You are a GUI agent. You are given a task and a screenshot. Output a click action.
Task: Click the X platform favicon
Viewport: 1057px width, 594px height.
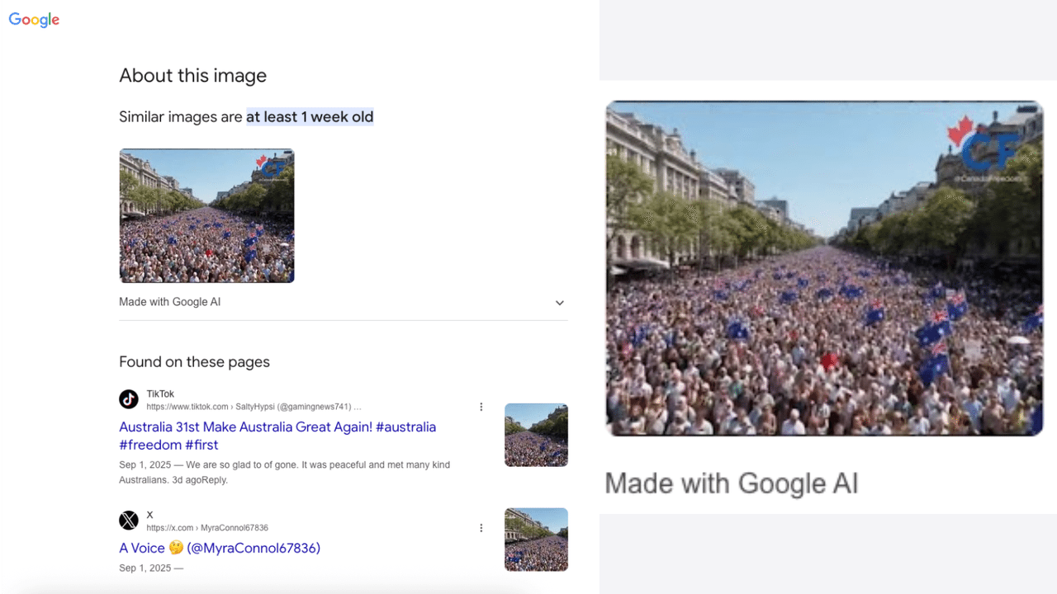(x=128, y=520)
